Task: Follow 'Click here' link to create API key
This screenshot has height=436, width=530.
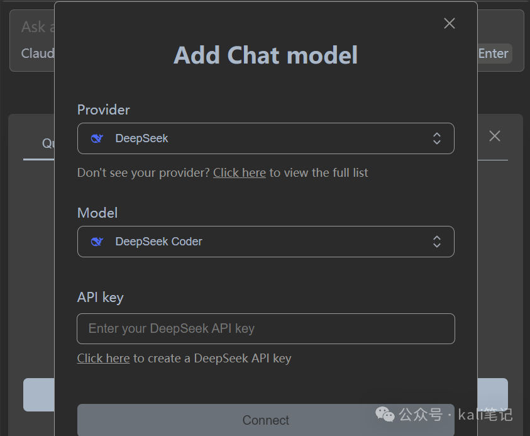Action: (104, 359)
